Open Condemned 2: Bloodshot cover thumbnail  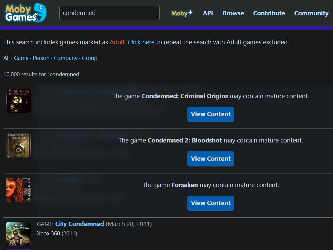pyautogui.click(x=18, y=145)
